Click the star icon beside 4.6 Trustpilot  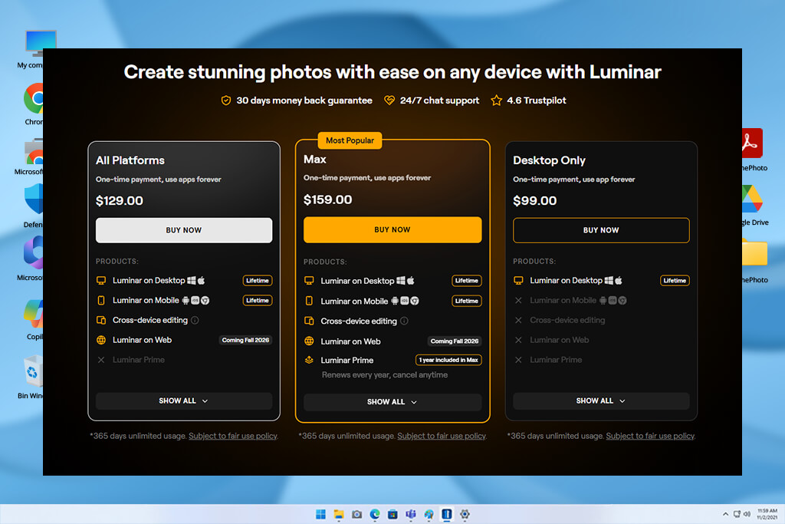pyautogui.click(x=496, y=101)
